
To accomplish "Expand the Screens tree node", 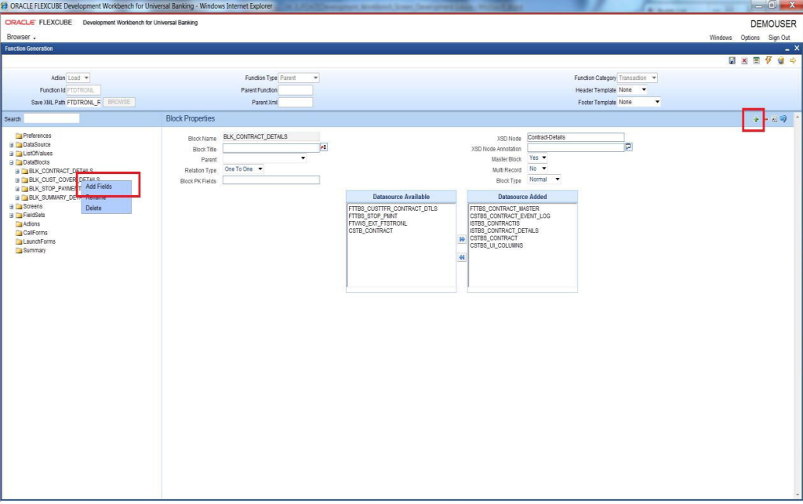I will coord(11,207).
